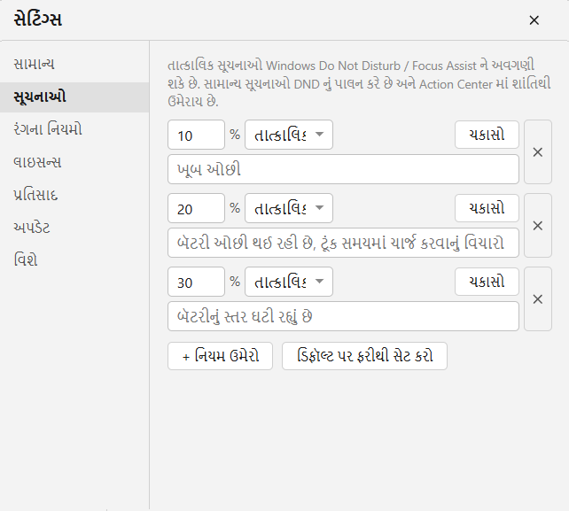Expand priority dropdown of 20% rule
Image resolution: width=569 pixels, height=511 pixels.
pyautogui.click(x=289, y=208)
